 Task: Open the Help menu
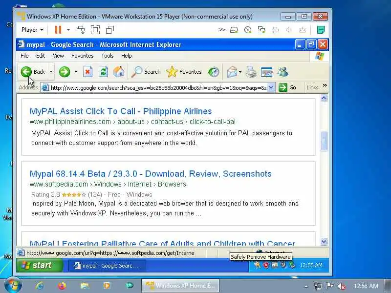(x=126, y=56)
